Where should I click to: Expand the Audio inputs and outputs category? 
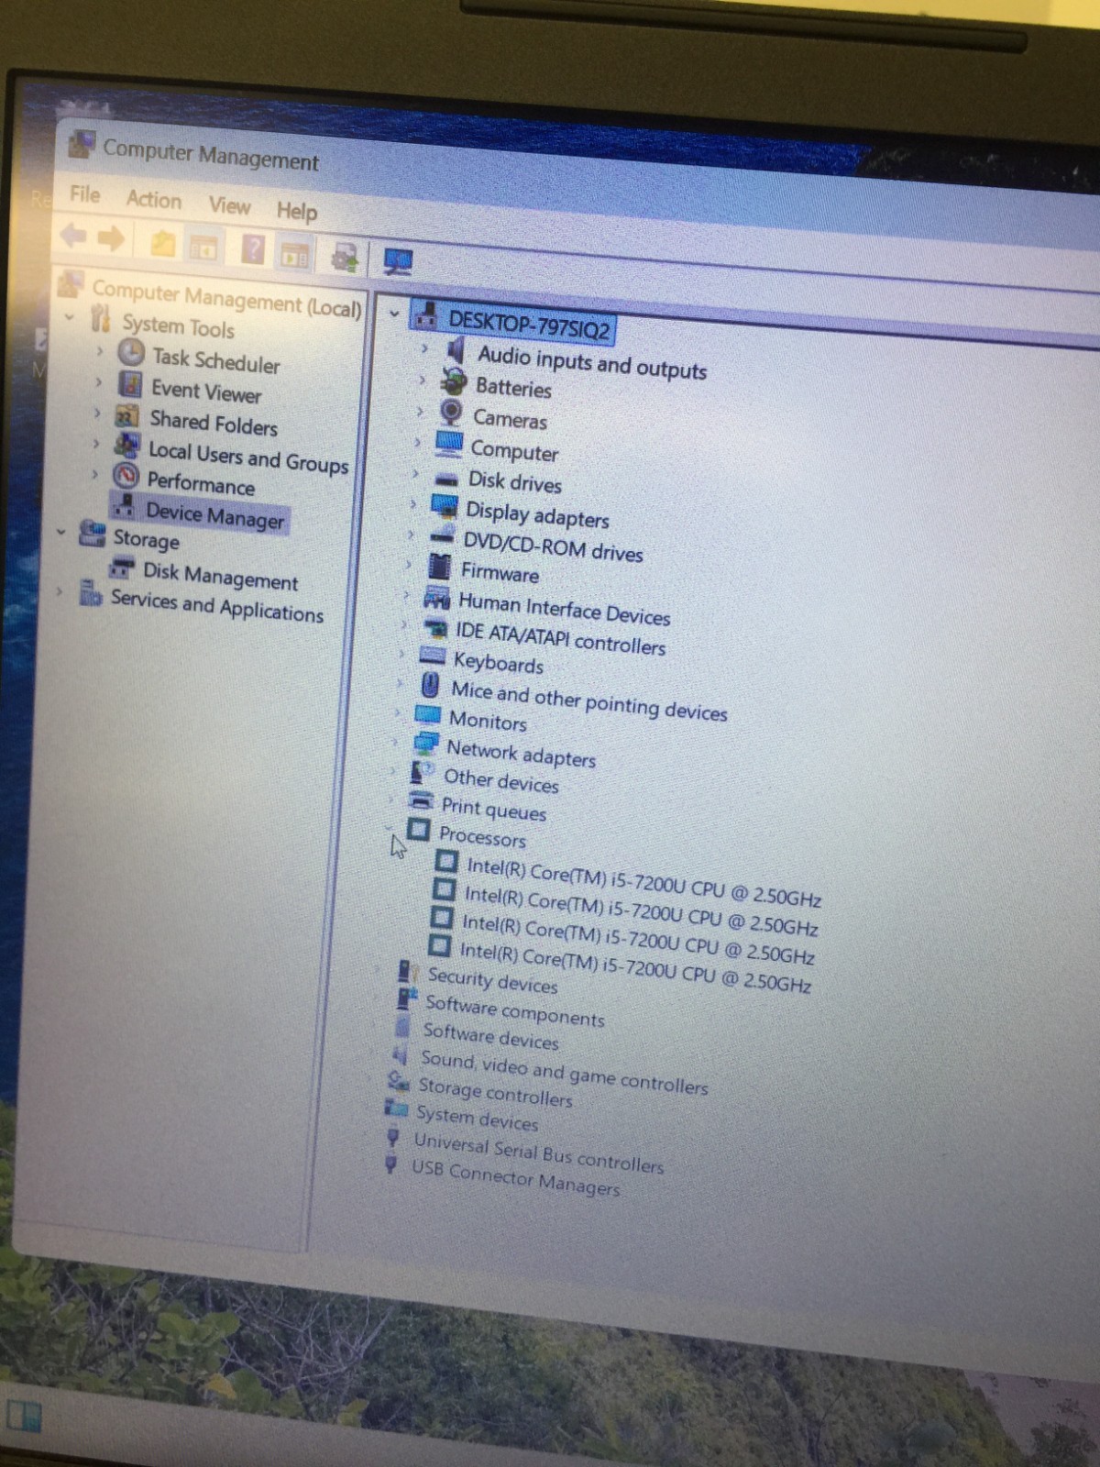424,347
